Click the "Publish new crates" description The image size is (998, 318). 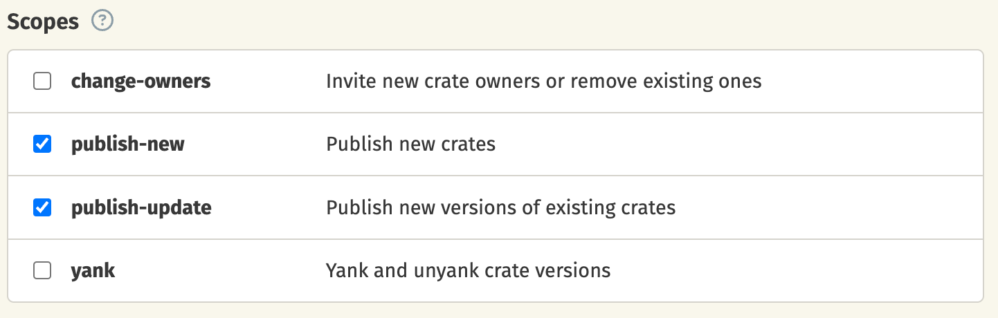point(410,144)
